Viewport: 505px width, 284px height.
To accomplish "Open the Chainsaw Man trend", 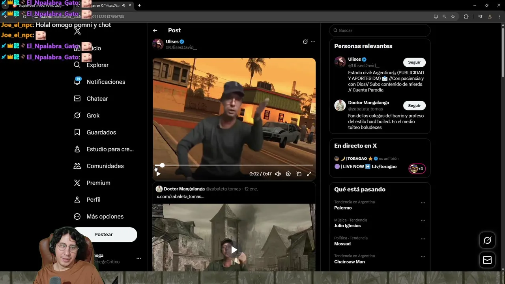I will [349, 262].
